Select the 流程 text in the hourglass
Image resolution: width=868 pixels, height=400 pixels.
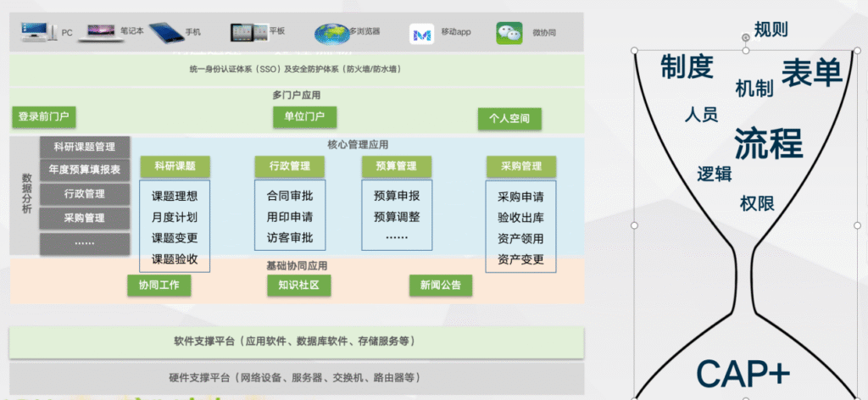[x=768, y=142]
